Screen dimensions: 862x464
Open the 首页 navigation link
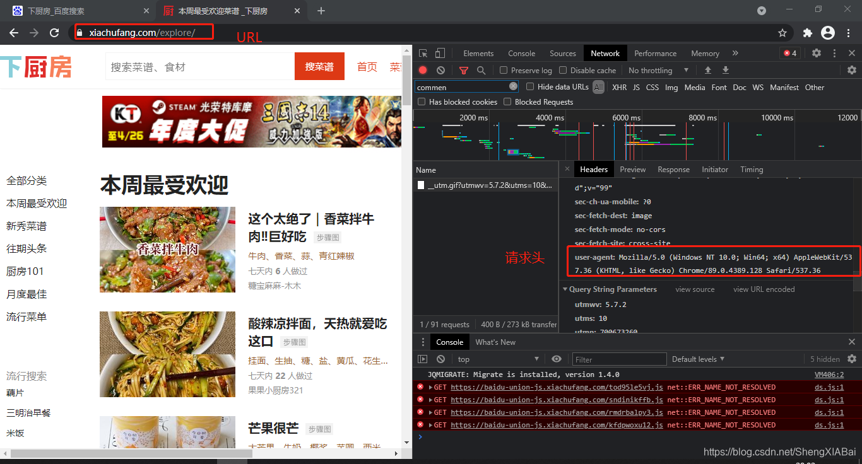(367, 67)
